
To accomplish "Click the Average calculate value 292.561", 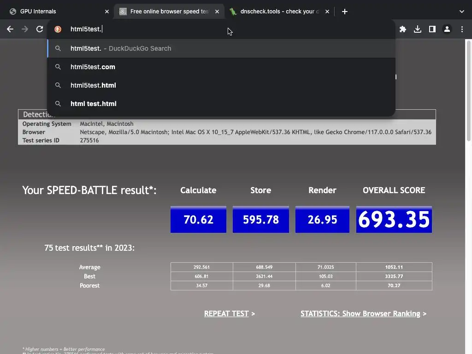I will click(x=202, y=267).
